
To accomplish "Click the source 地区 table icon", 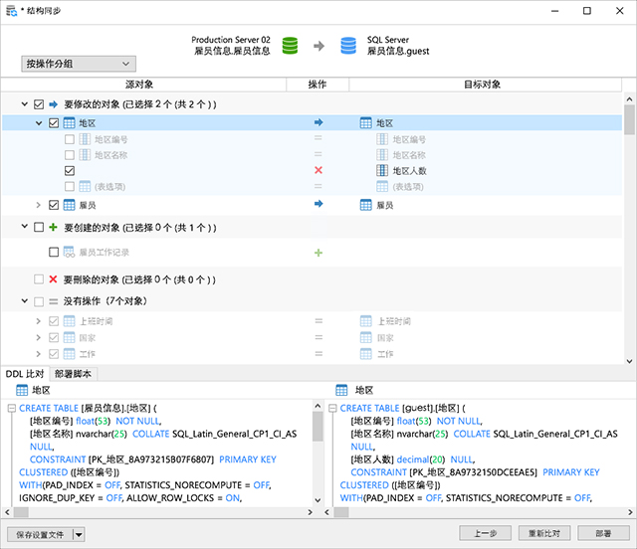I will [x=69, y=123].
